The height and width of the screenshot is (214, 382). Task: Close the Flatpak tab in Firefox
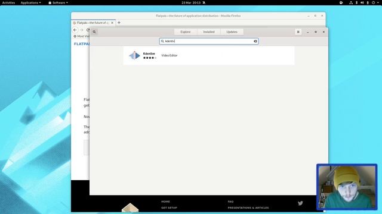click(x=112, y=23)
